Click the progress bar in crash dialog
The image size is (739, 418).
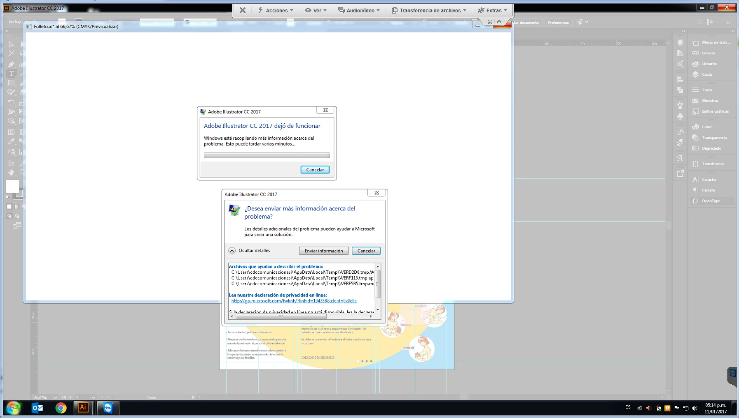click(x=267, y=155)
